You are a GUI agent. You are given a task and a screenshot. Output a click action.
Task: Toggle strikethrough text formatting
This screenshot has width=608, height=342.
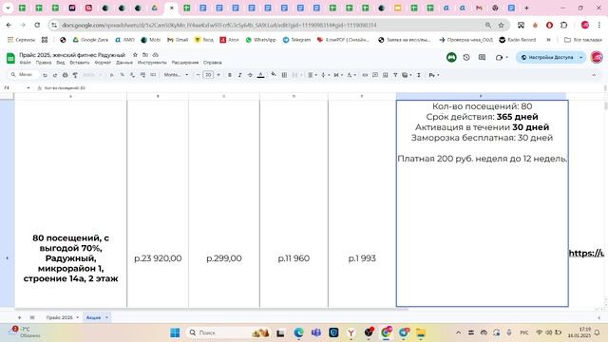250,75
